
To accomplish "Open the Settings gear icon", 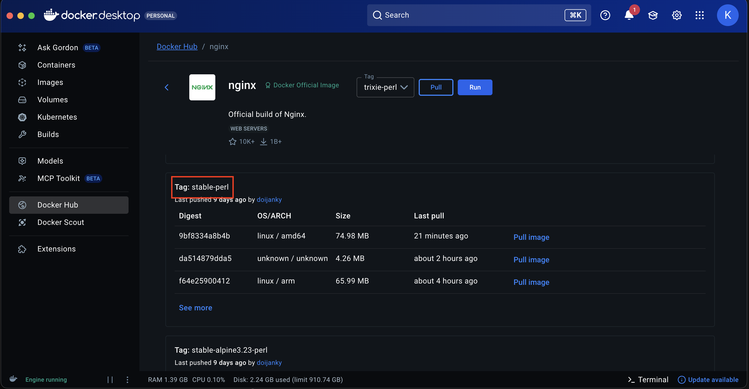I will click(x=677, y=15).
